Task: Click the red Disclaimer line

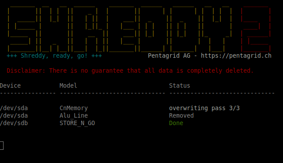Action: point(130,70)
